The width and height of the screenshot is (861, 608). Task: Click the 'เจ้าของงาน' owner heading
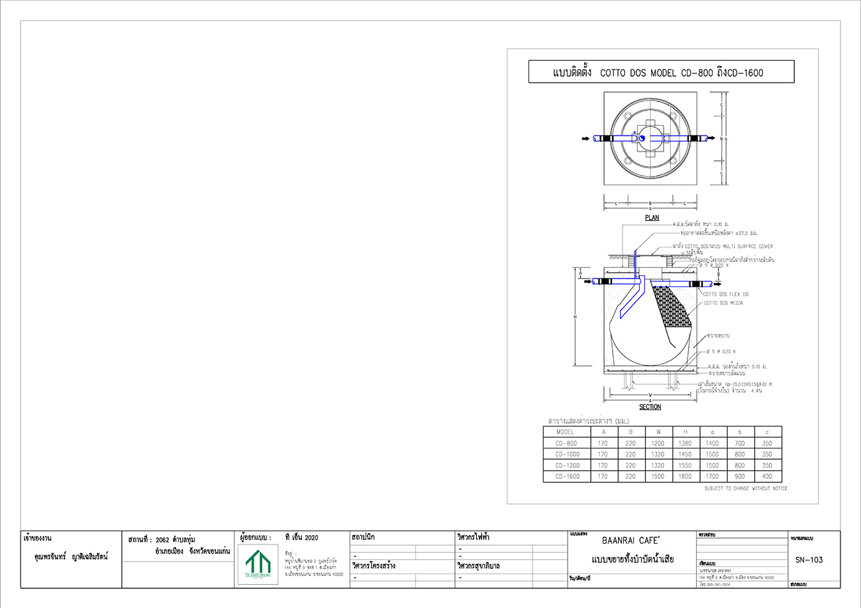pyautogui.click(x=37, y=539)
